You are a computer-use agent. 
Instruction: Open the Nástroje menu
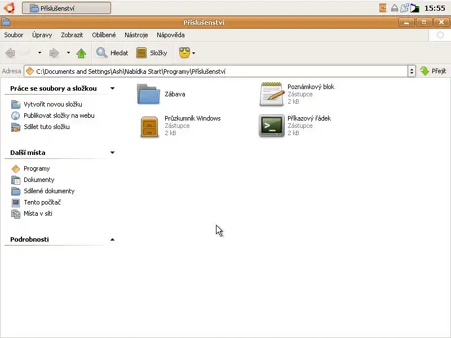click(136, 35)
